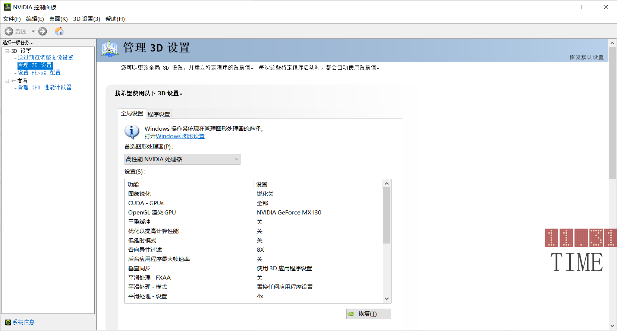Click the 置换任何应用程序设置 value

[285, 287]
